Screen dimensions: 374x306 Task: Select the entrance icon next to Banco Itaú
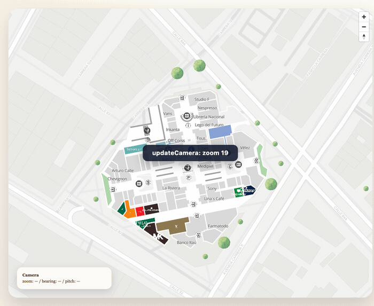click(198, 235)
